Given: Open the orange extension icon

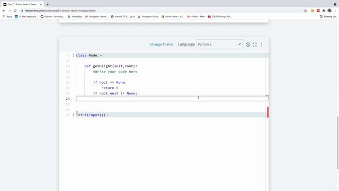Looking at the screenshot, I should point(313,11).
